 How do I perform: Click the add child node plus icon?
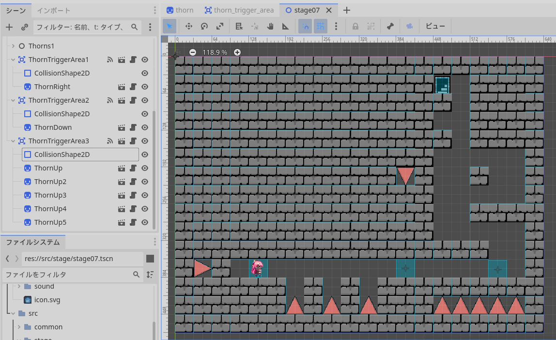tap(9, 27)
